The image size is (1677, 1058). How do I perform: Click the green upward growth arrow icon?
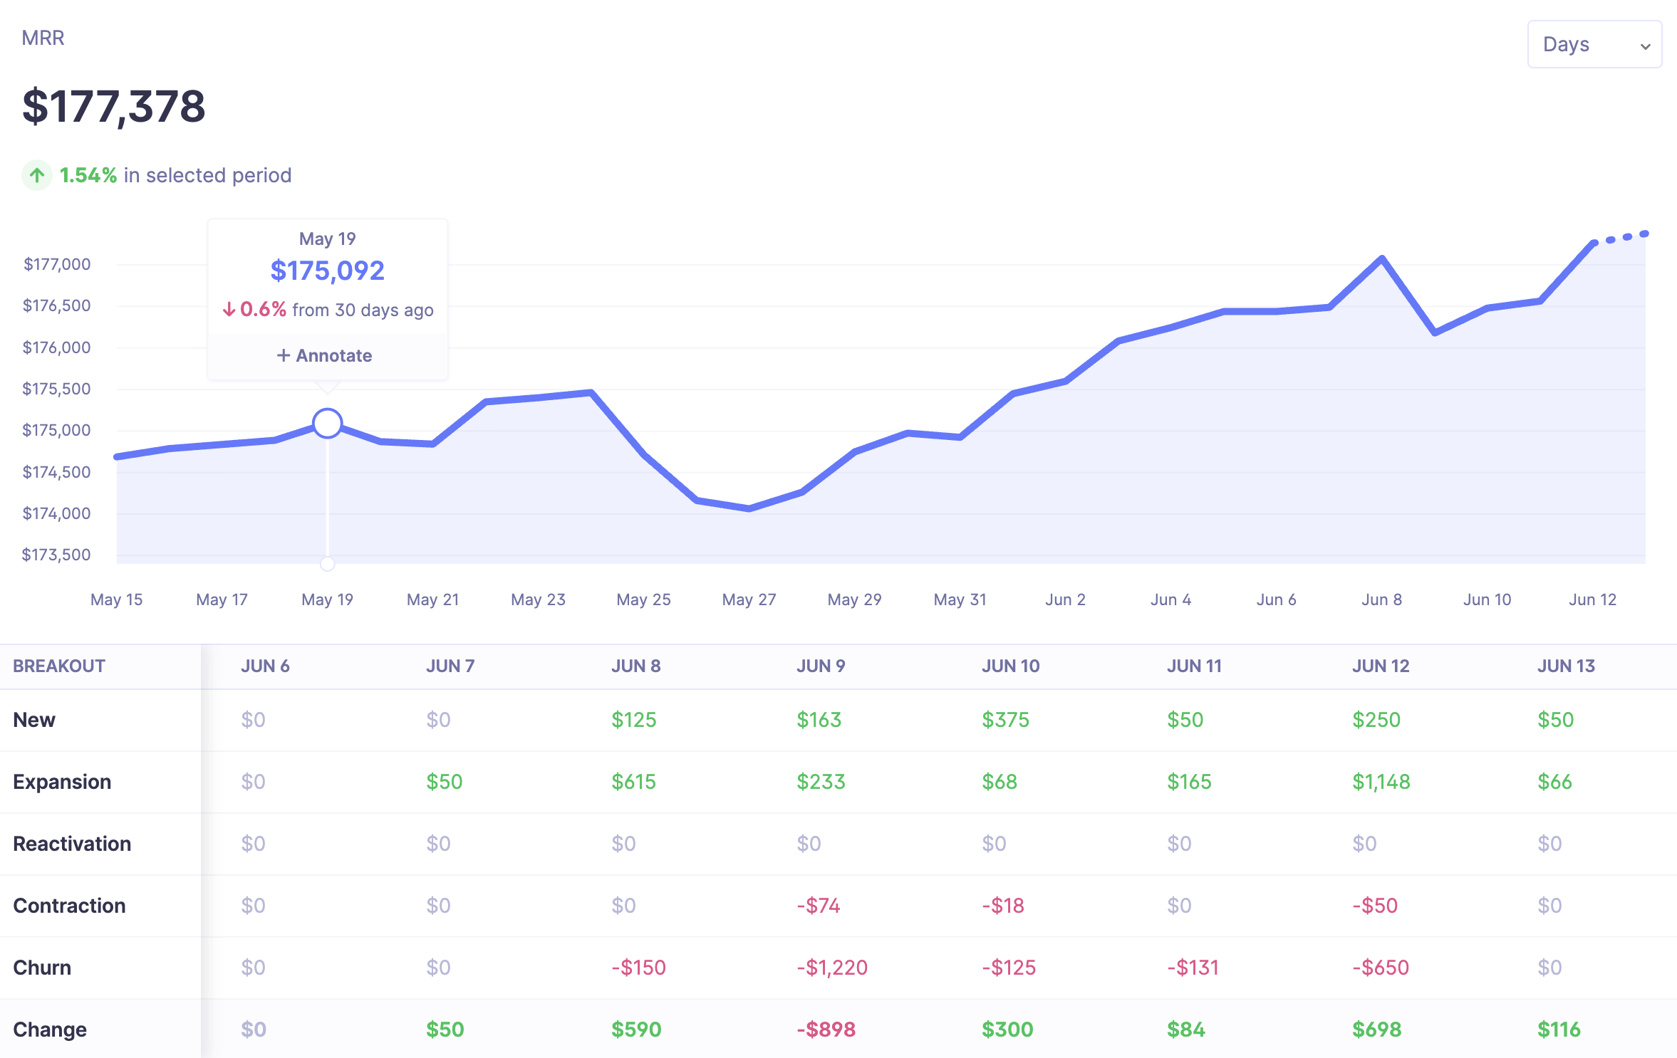37,174
